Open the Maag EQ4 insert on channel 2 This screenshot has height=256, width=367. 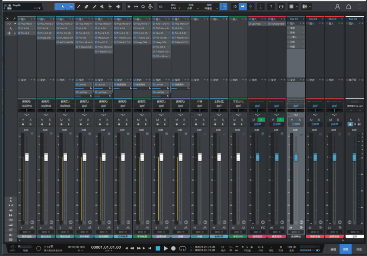(x=45, y=38)
